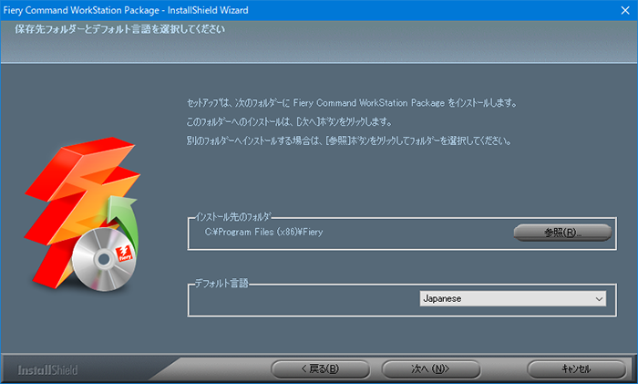This screenshot has width=638, height=384.
Task: Click the デフォルト言語 group label
Action: click(x=221, y=284)
